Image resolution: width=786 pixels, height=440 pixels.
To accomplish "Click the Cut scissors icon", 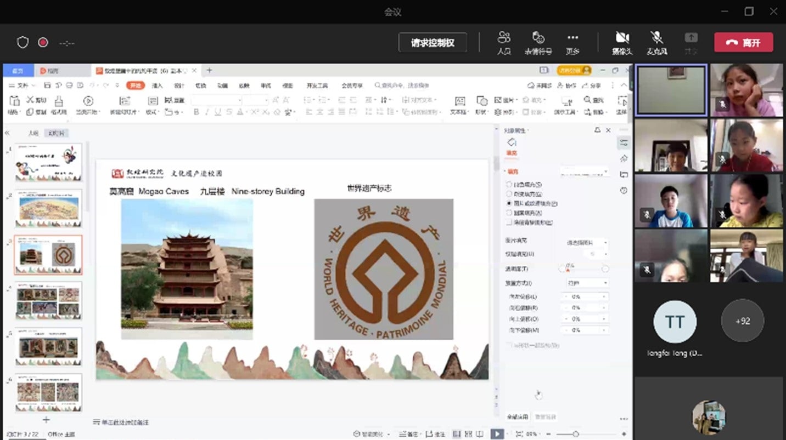I will point(30,100).
